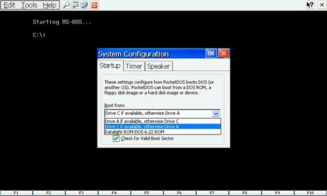Click the System Configuration title bar
The height and width of the screenshot is (196, 327).
[151, 54]
